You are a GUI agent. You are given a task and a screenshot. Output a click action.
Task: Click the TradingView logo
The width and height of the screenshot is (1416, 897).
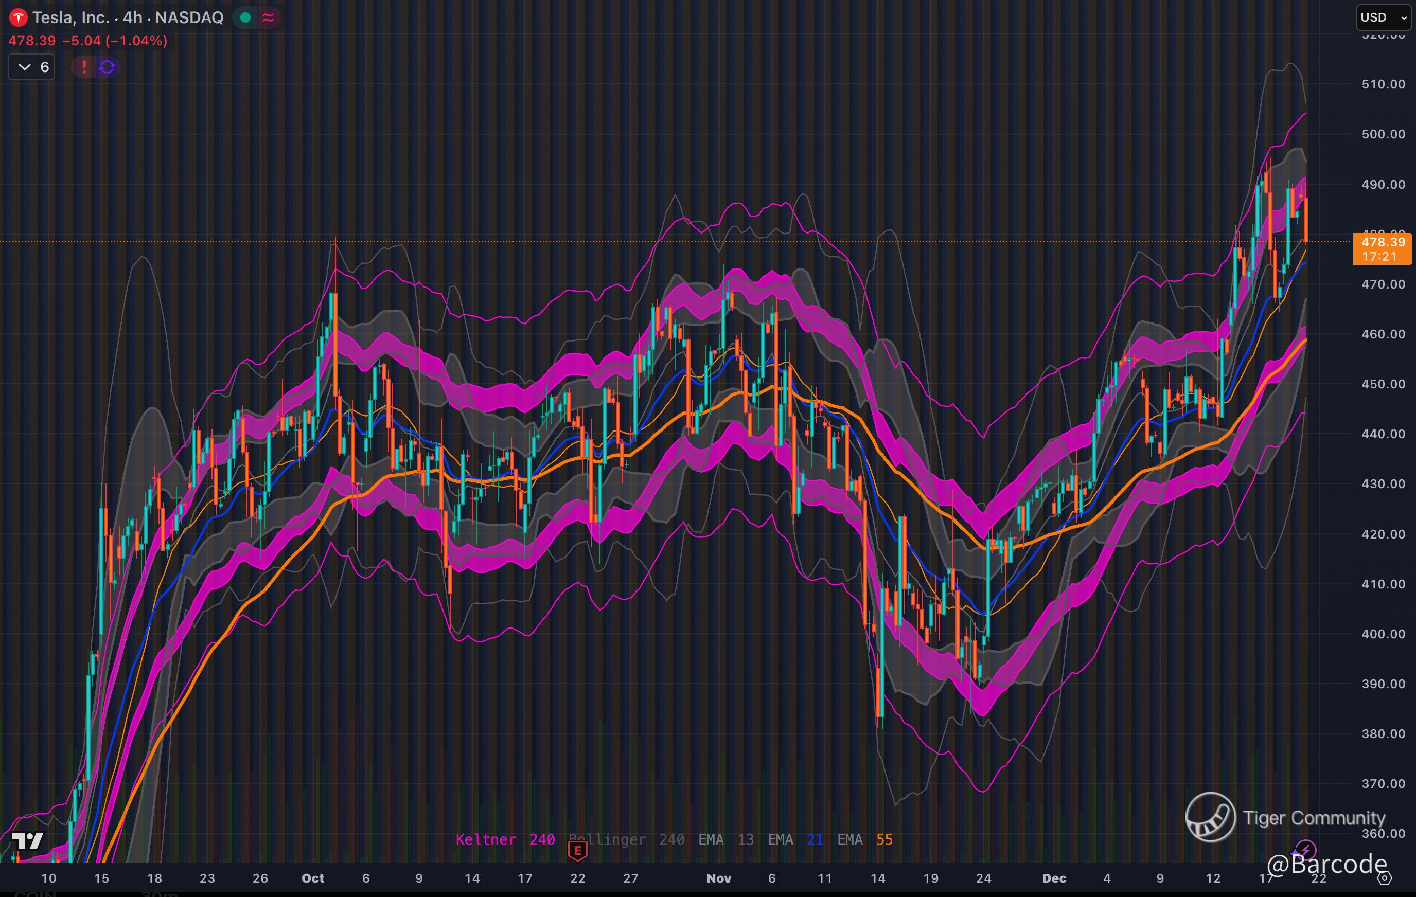(27, 840)
